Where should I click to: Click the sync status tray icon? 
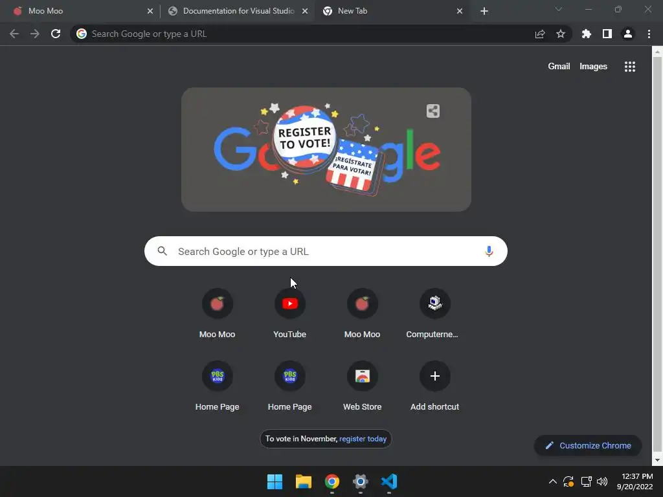[x=568, y=481]
